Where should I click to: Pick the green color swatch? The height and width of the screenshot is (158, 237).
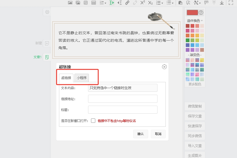pyautogui.click(x=188, y=40)
